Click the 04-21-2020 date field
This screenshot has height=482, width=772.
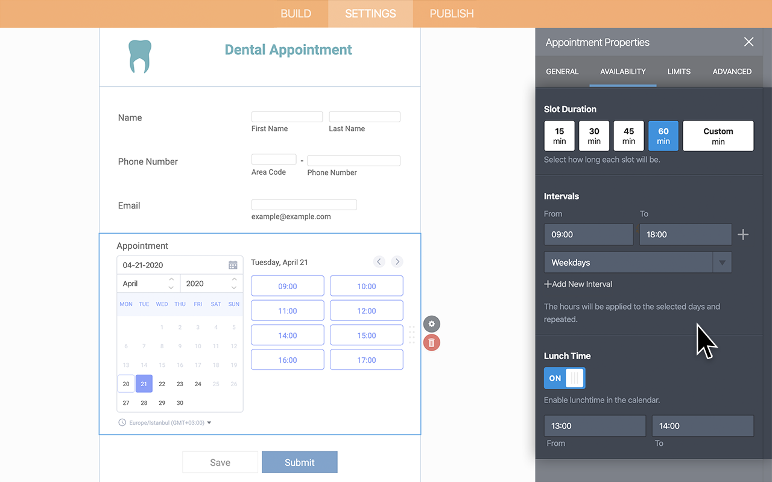[x=180, y=265]
